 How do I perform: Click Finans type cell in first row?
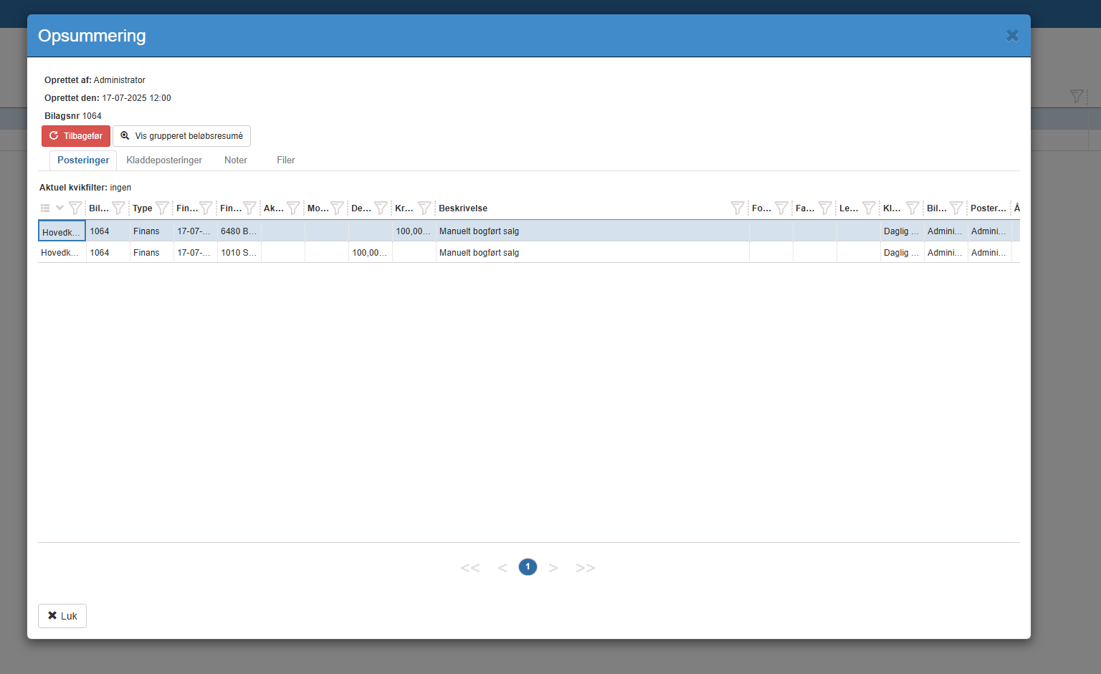pyautogui.click(x=151, y=231)
